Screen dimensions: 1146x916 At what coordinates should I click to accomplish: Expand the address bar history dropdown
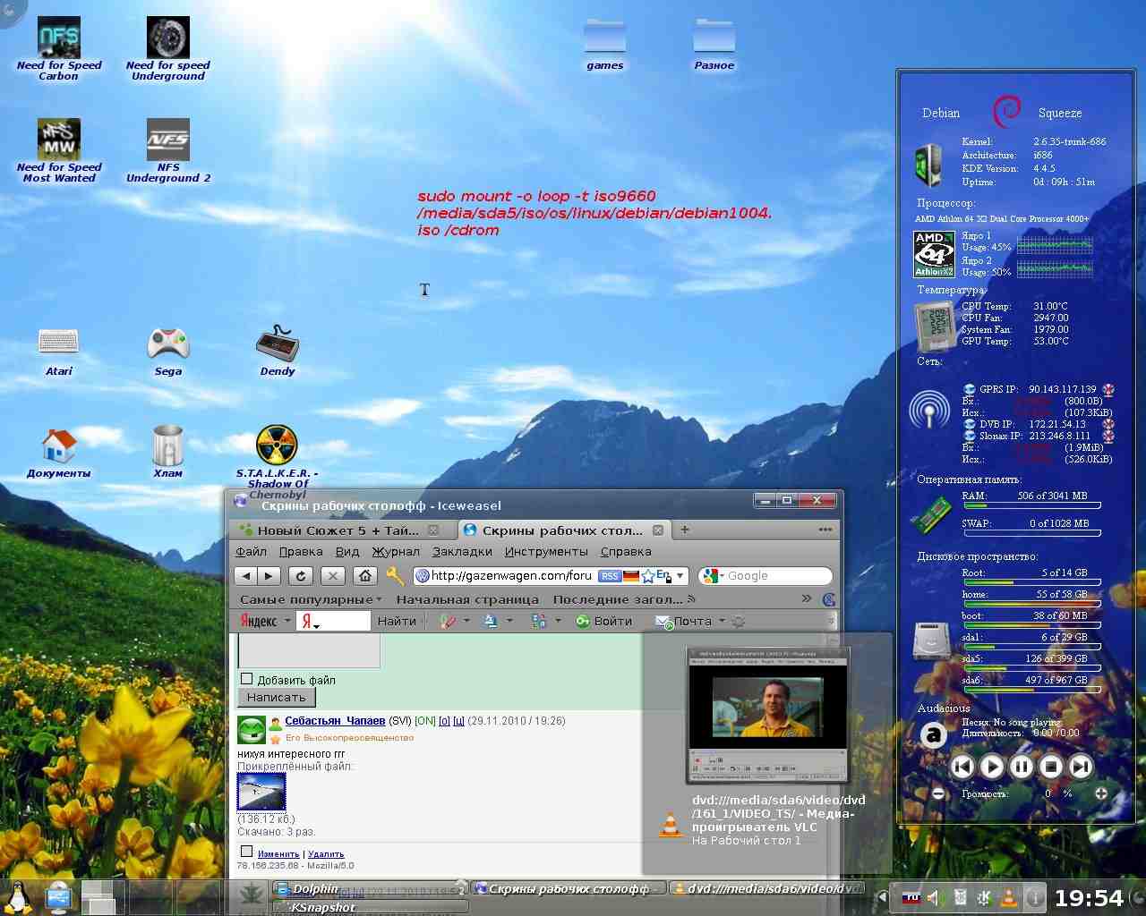pos(680,576)
